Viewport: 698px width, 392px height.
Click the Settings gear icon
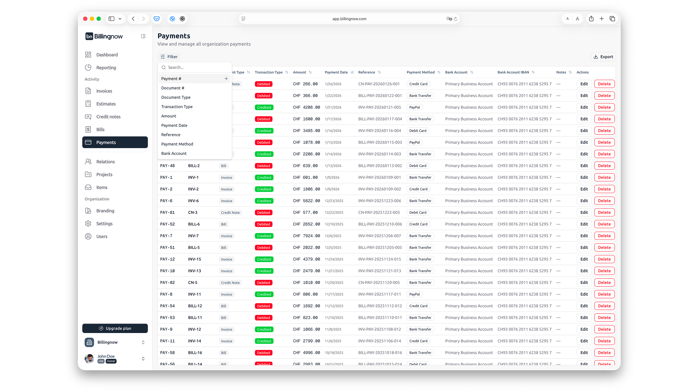pos(88,223)
